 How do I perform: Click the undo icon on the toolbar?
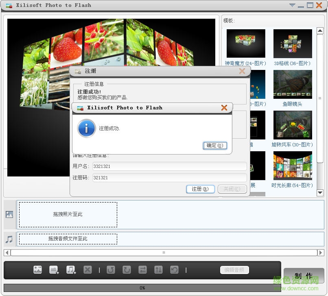[174, 270]
